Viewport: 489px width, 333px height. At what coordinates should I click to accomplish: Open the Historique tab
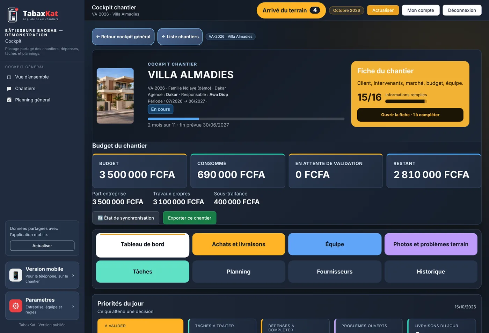431,272
